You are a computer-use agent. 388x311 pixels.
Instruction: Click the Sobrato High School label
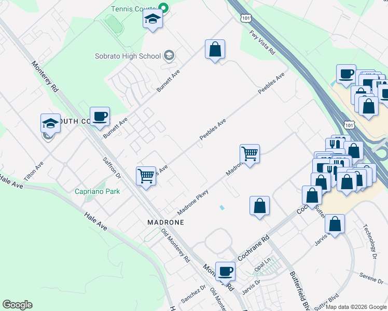[128, 56]
